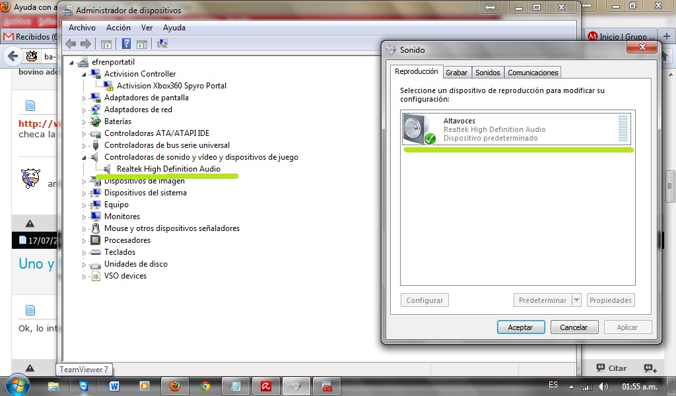The width and height of the screenshot is (676, 396).
Task: Launch Microsoft Word from the taskbar
Action: pyautogui.click(x=114, y=387)
